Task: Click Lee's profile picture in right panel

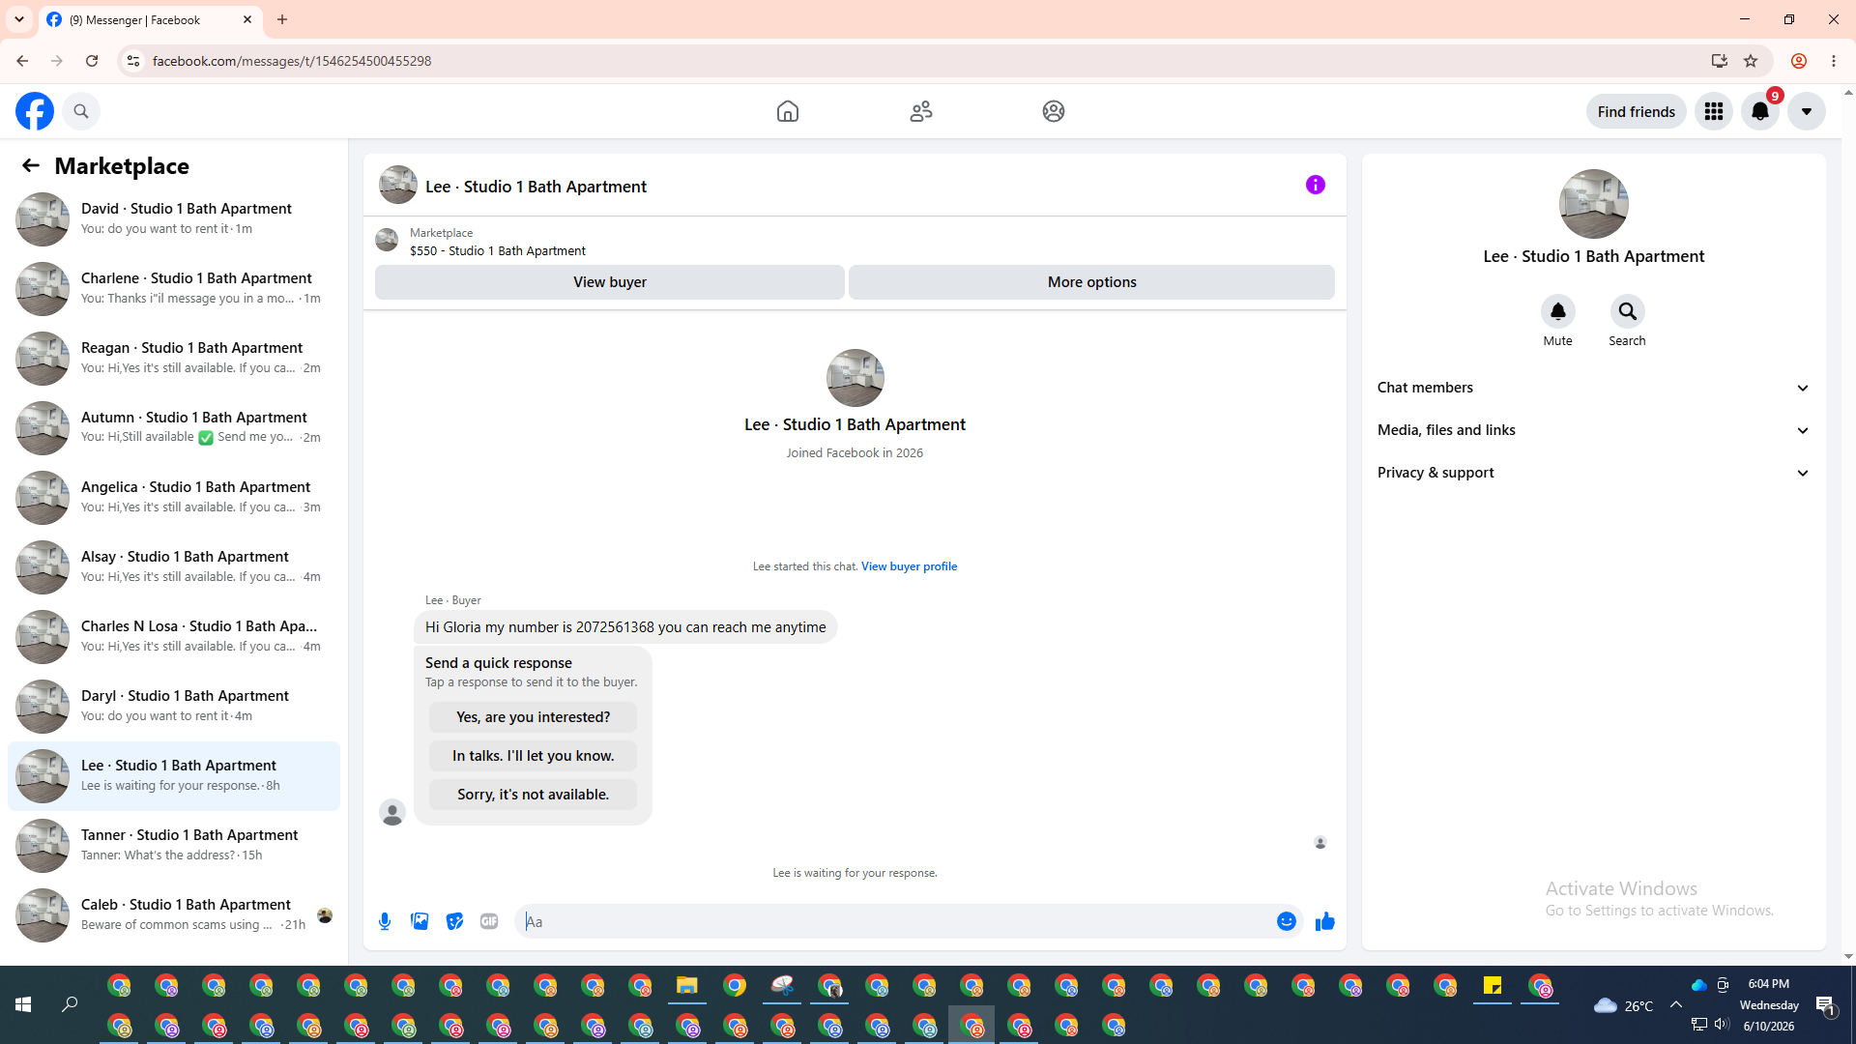Action: [1594, 204]
